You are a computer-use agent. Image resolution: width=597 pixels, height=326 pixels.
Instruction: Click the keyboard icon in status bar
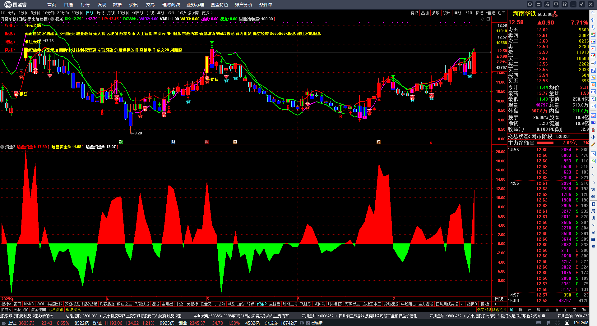click(539, 323)
